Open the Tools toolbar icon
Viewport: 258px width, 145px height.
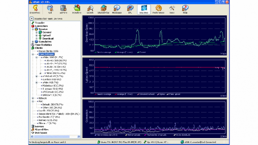172,9
